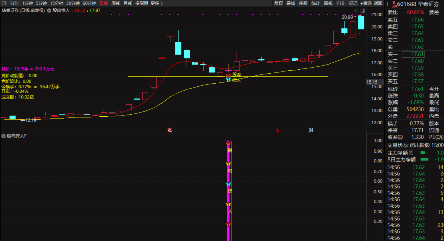Switch to 分时 intraday view
The width and height of the screenshot is (444, 241).
14,3
